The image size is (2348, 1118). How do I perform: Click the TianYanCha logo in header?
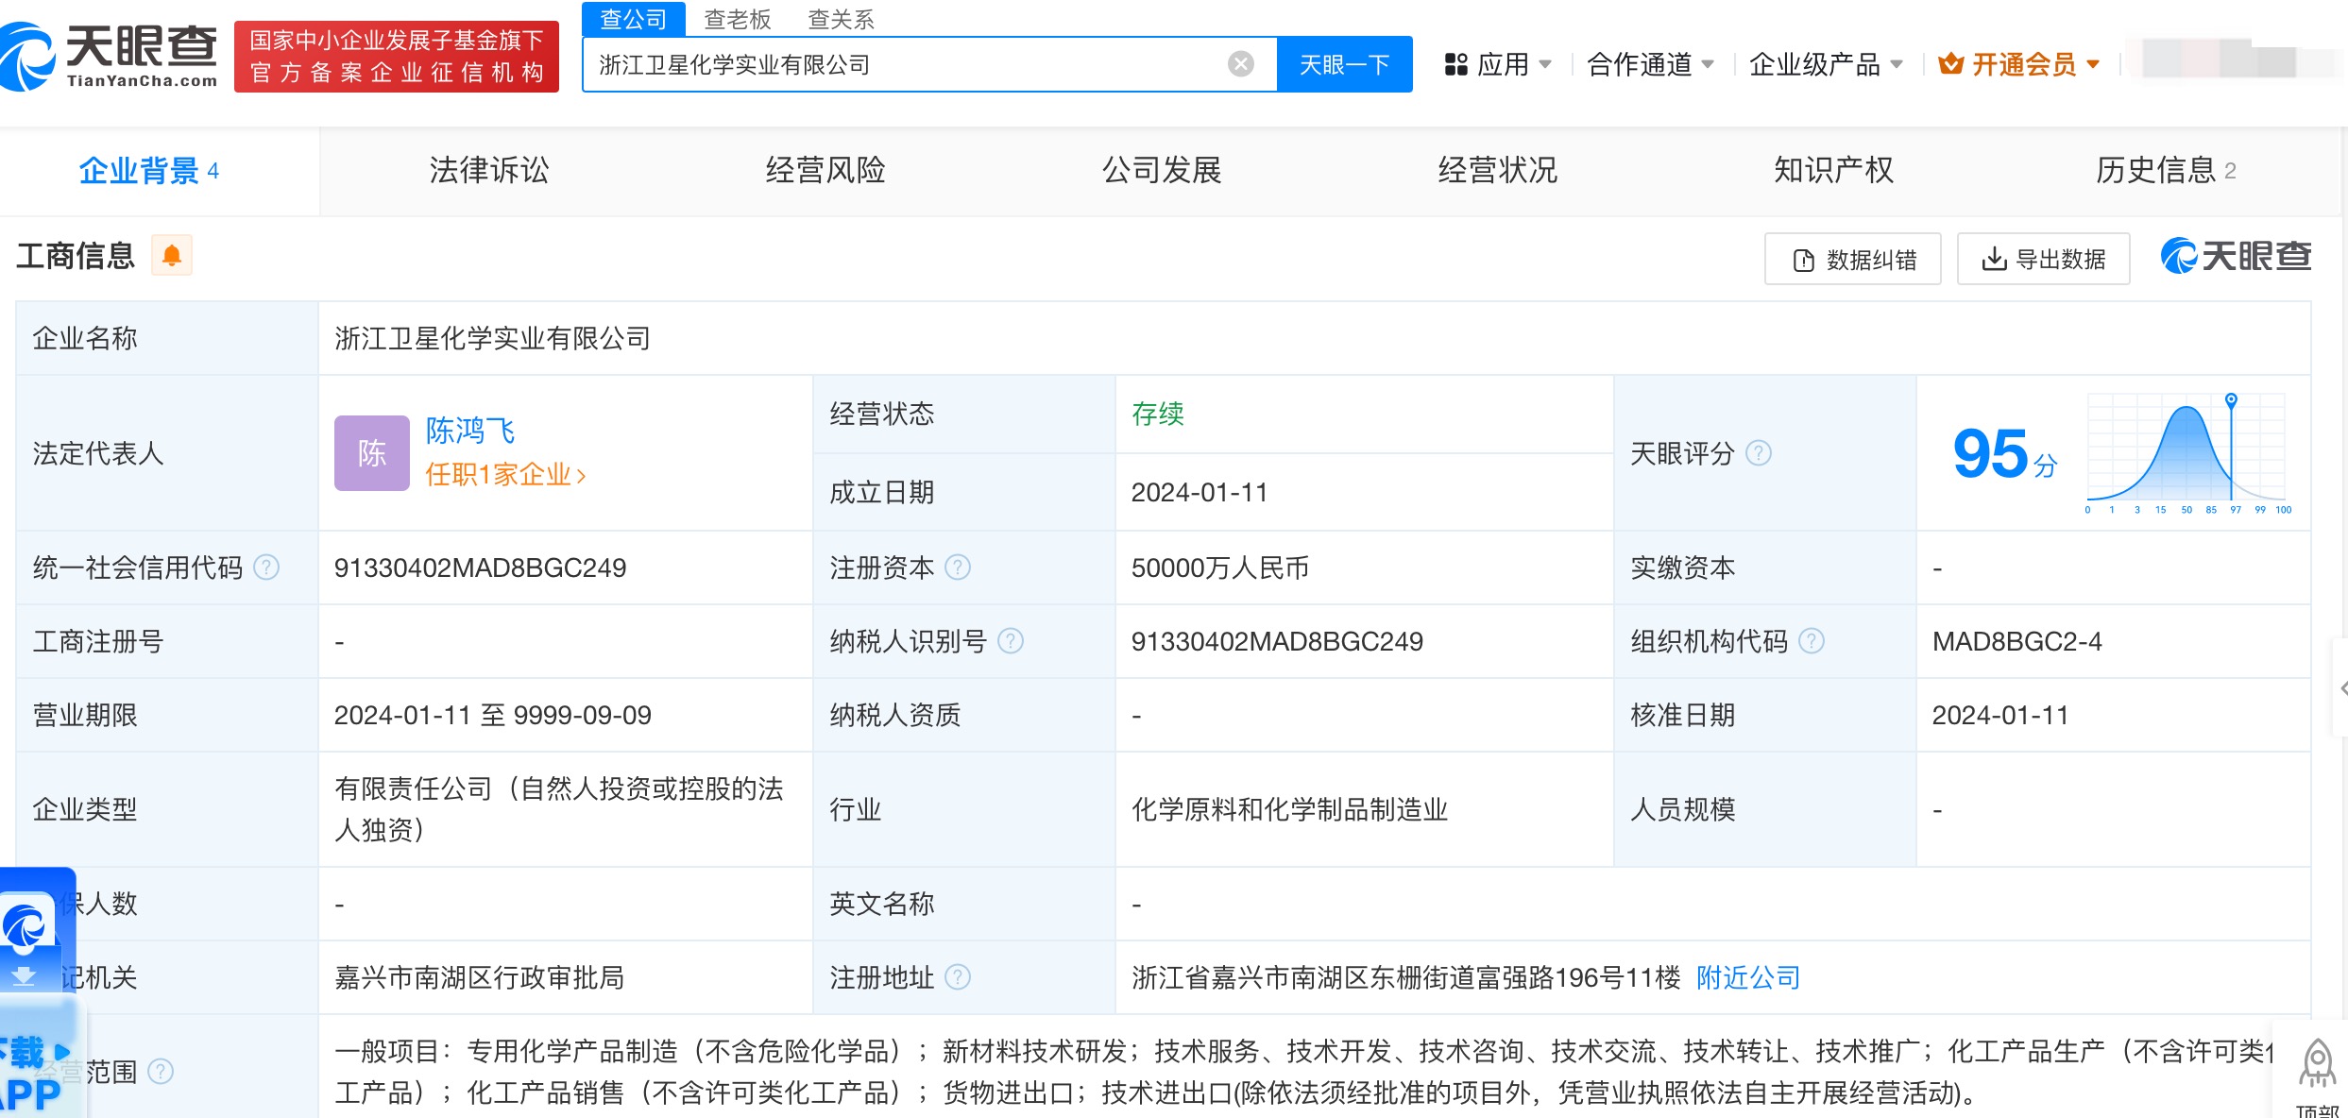coord(110,57)
